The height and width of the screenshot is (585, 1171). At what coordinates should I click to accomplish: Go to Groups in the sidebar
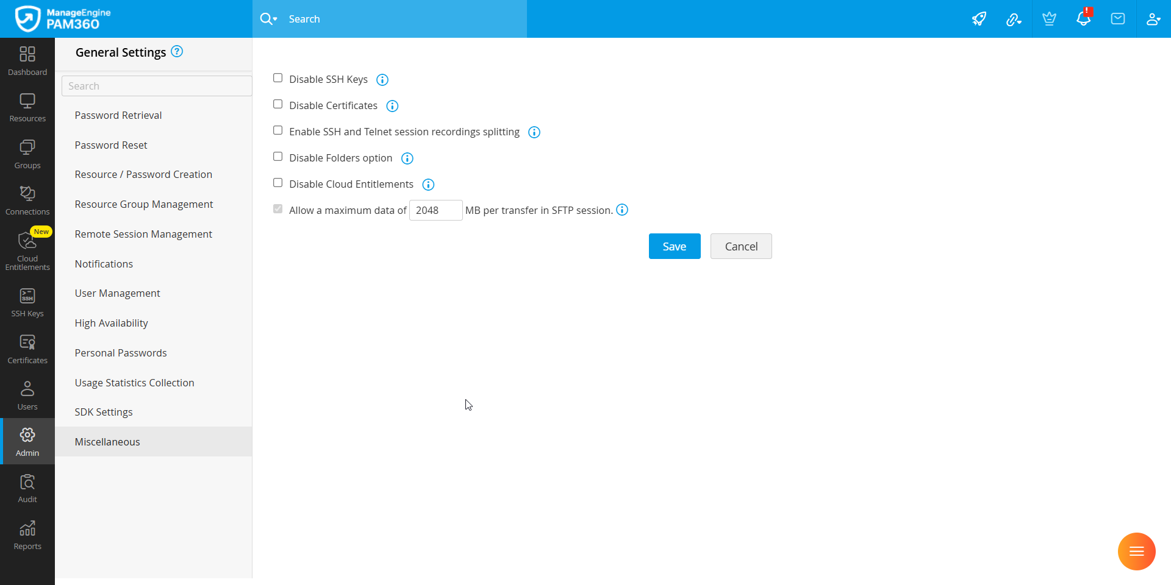(27, 154)
